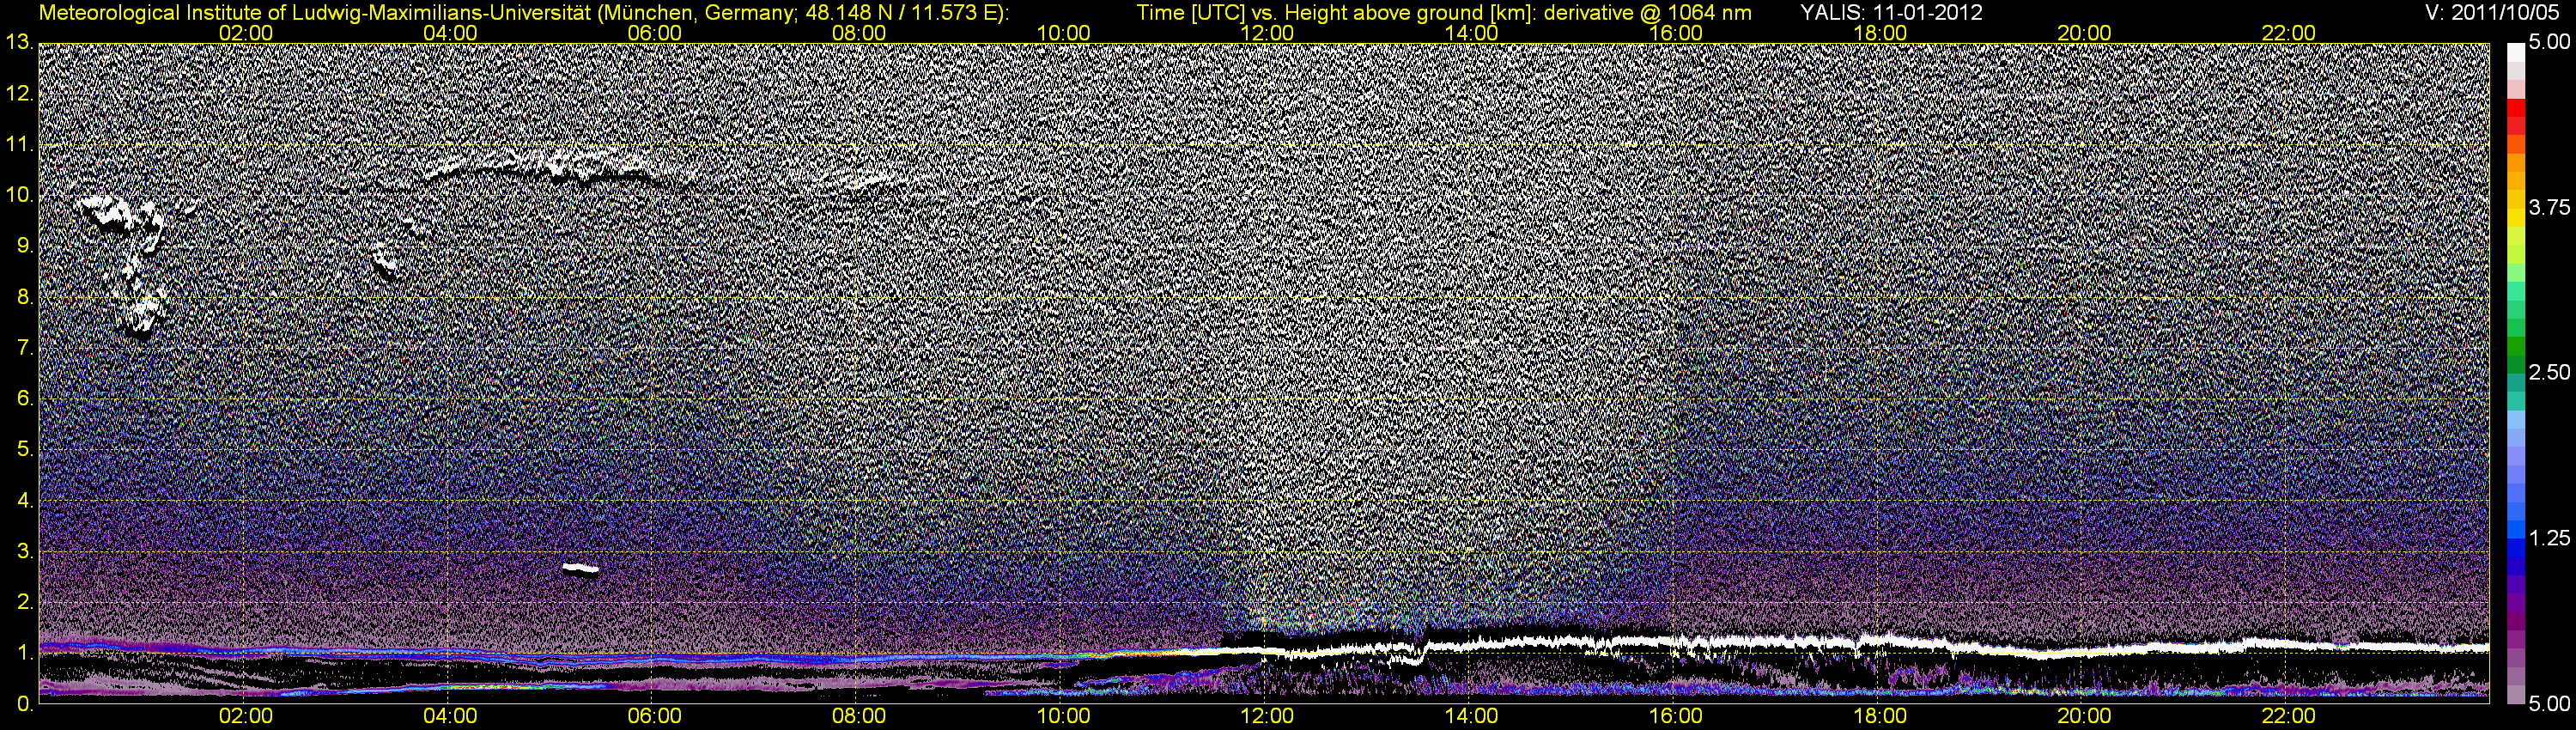The image size is (2576, 730).
Task: Click the 7 km height axis label
Action: (25, 348)
